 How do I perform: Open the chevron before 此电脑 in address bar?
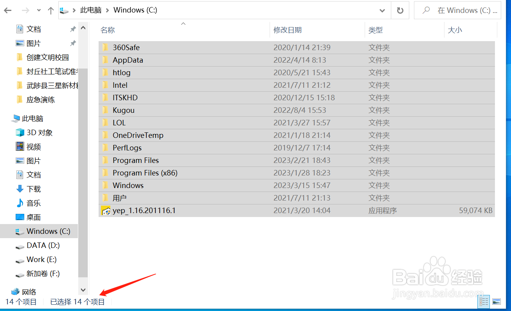pyautogui.click(x=74, y=11)
